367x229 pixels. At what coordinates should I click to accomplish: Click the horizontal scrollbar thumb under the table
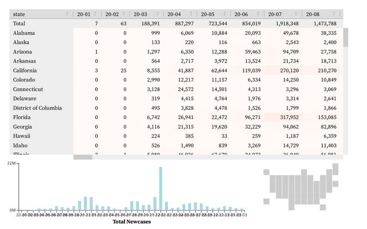tap(83, 157)
